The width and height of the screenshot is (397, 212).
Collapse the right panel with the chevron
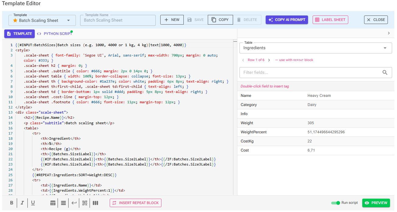[389, 33]
